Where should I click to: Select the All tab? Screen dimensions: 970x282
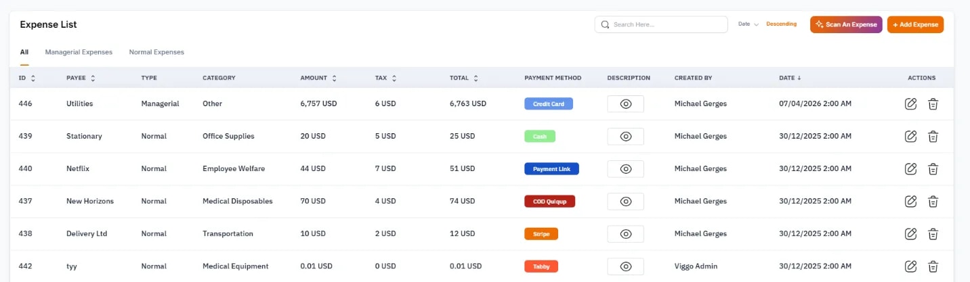24,52
